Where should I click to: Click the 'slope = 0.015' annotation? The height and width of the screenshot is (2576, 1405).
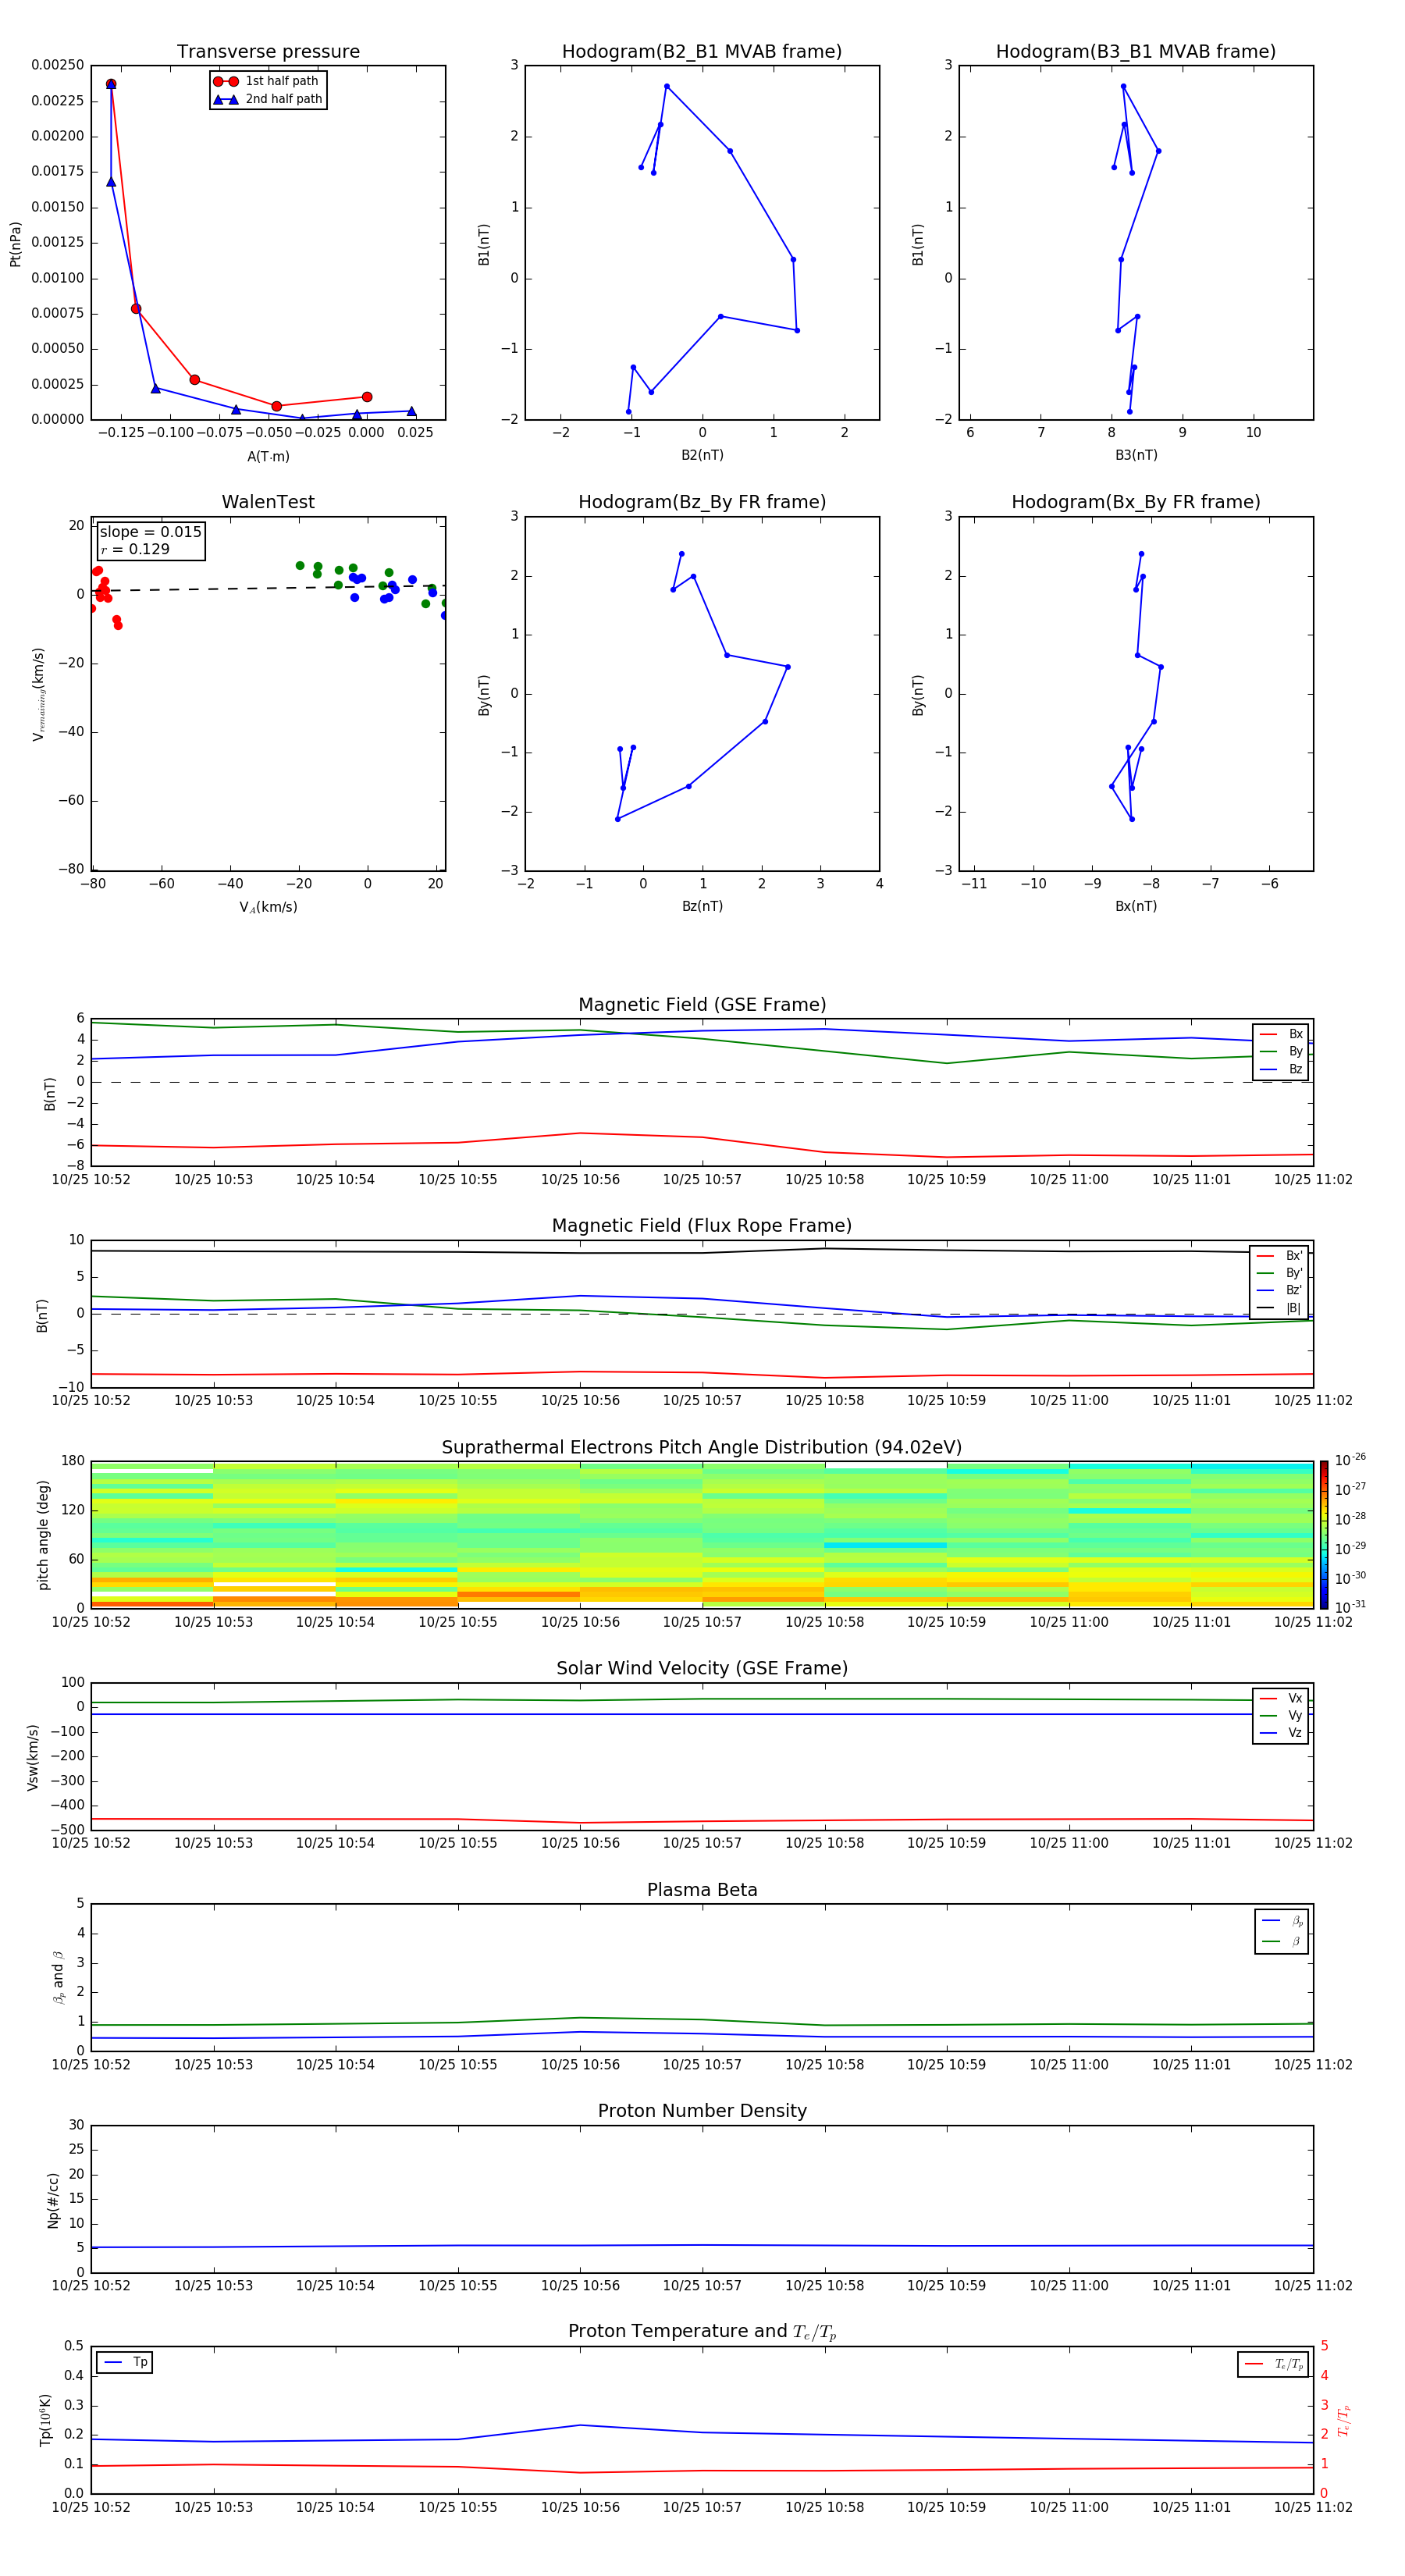tap(150, 532)
